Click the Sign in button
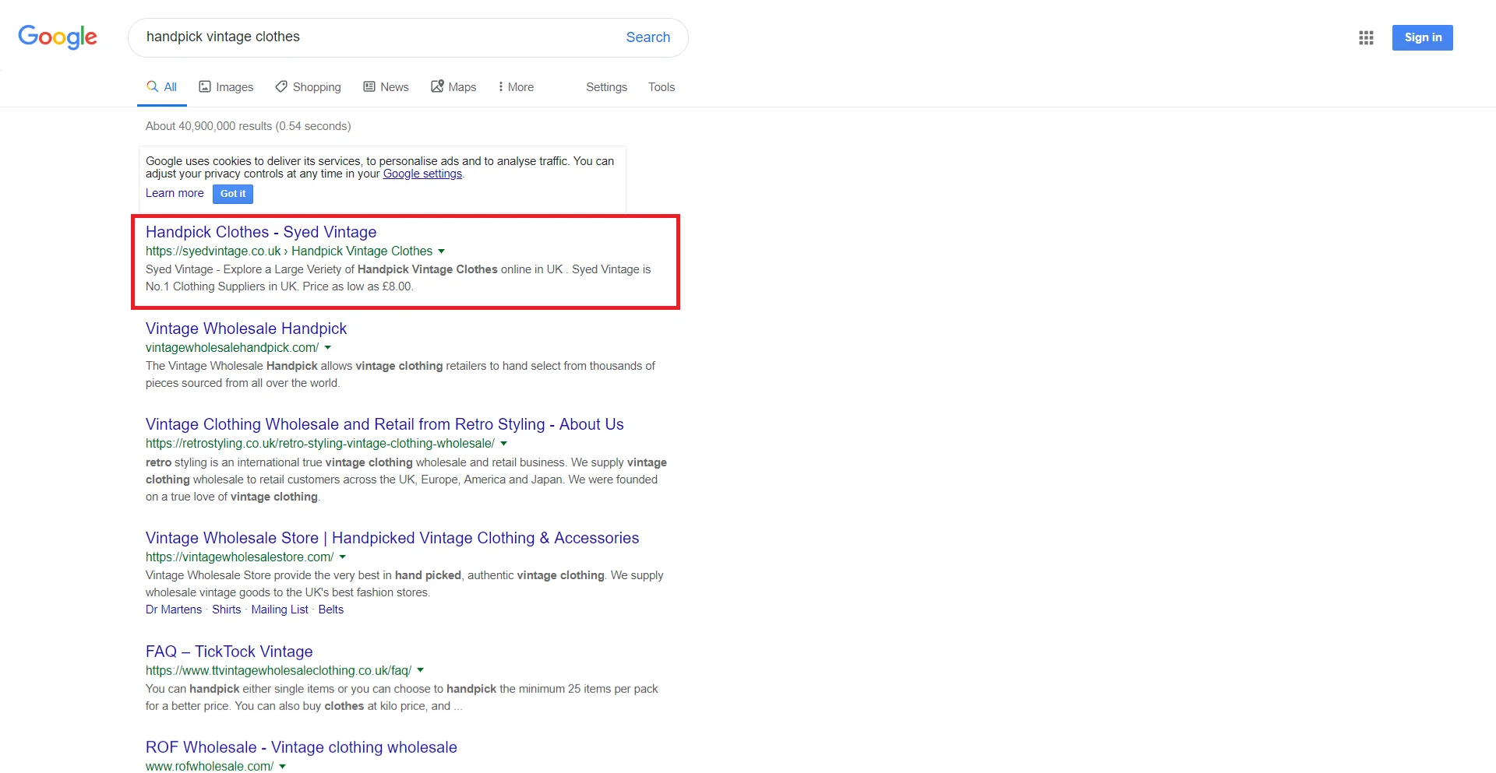 click(1423, 37)
